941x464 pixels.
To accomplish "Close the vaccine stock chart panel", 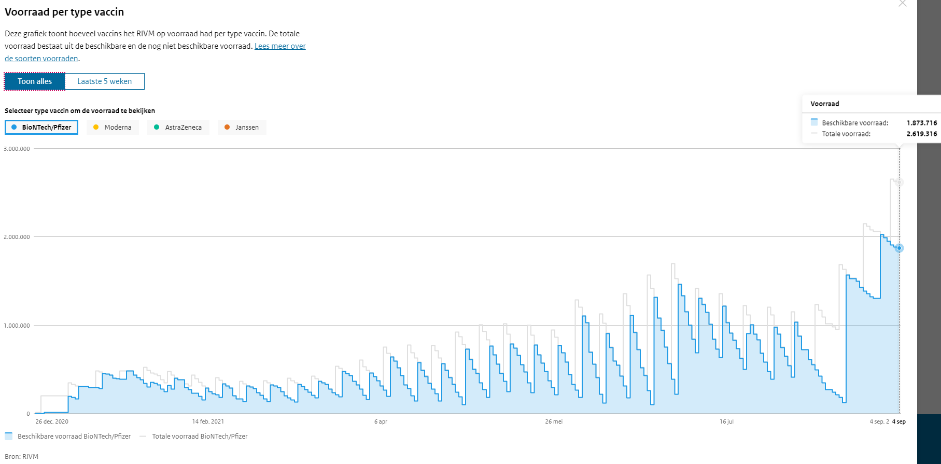I will [x=903, y=4].
